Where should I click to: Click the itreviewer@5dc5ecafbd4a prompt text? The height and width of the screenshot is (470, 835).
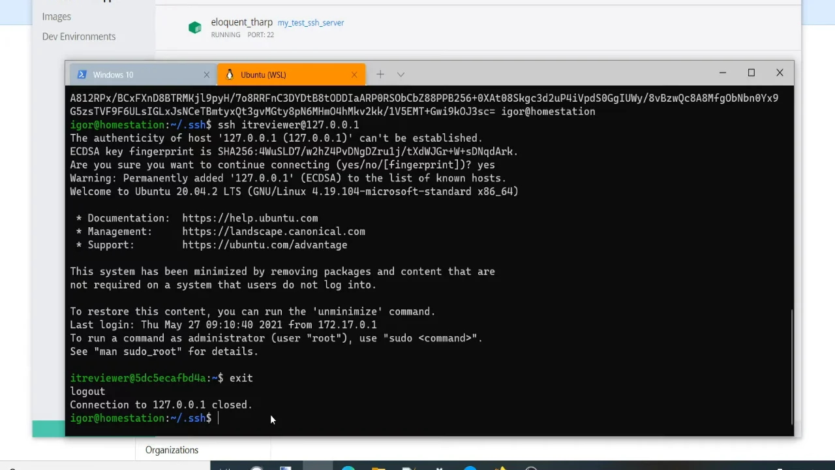click(138, 378)
